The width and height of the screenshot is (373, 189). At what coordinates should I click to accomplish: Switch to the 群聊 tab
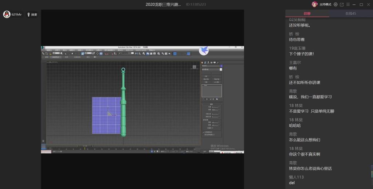307,14
